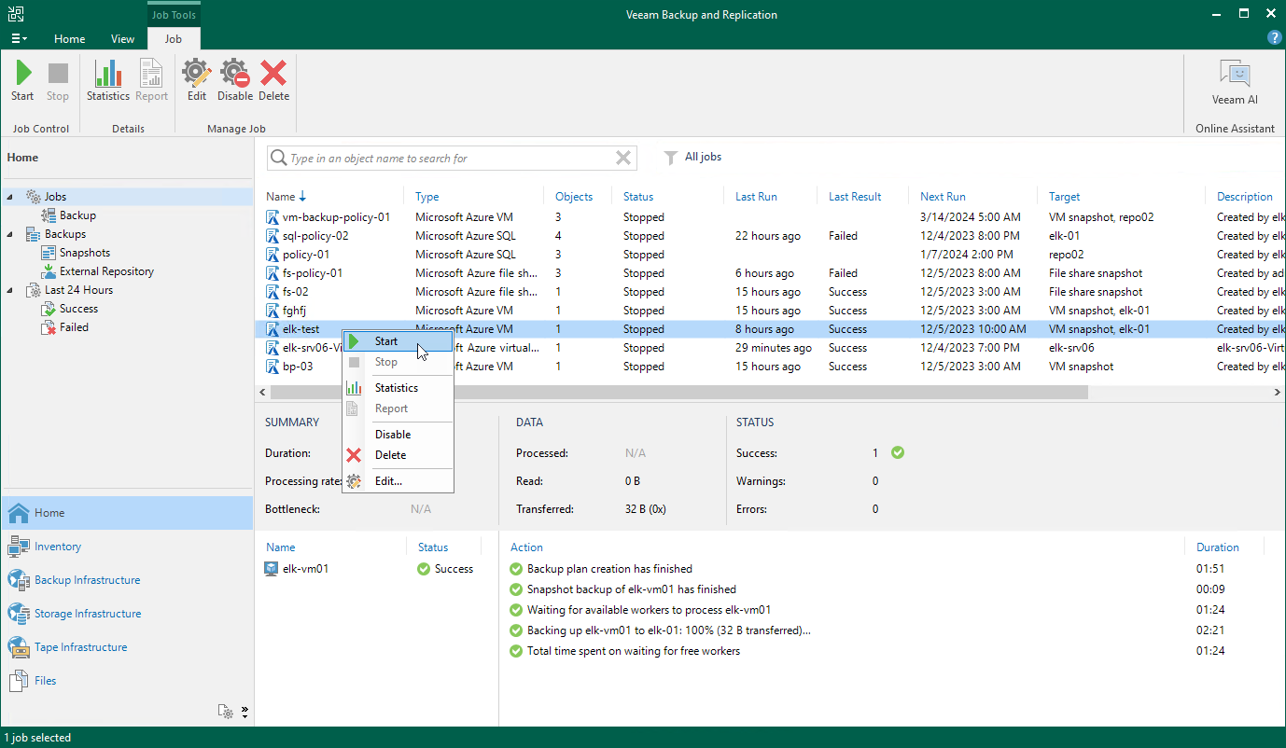This screenshot has height=748, width=1286.
Task: Collapse the Last 24 Hours tree node
Action: pos(10,290)
